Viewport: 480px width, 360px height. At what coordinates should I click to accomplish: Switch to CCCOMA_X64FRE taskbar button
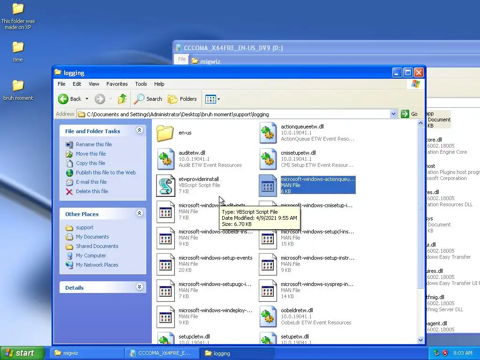coord(162,353)
